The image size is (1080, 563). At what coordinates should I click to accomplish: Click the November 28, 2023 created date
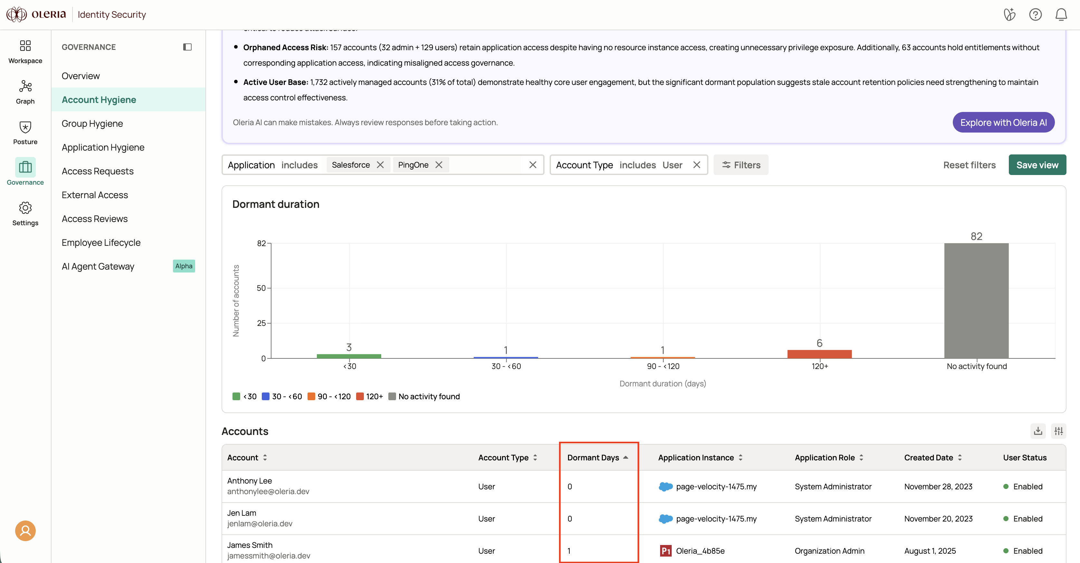click(x=938, y=487)
